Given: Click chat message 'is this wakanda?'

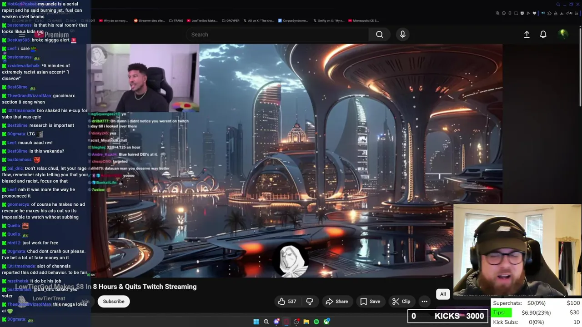Looking at the screenshot, I should coord(47,151).
